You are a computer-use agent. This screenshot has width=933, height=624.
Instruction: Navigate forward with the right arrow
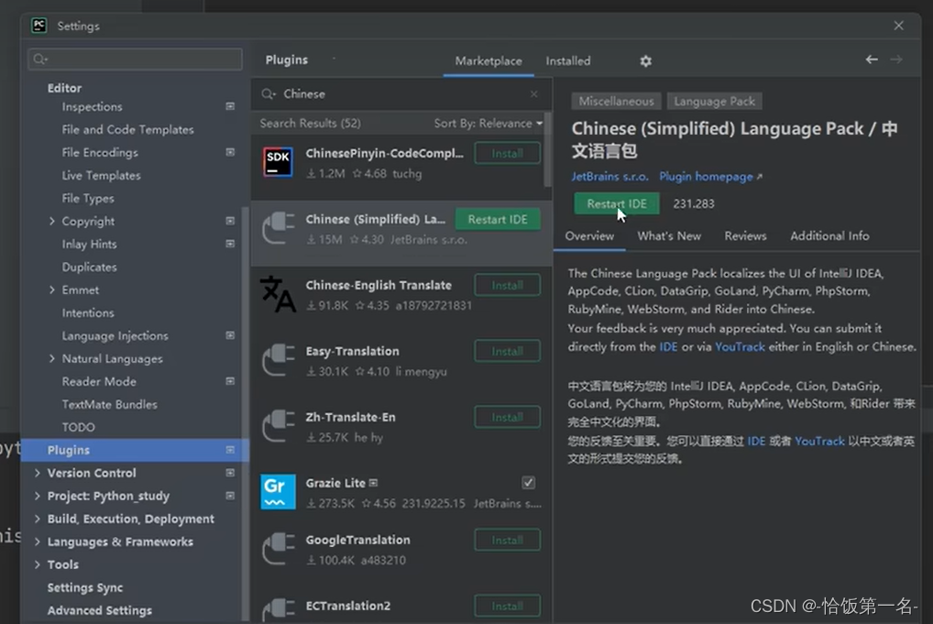pyautogui.click(x=896, y=60)
